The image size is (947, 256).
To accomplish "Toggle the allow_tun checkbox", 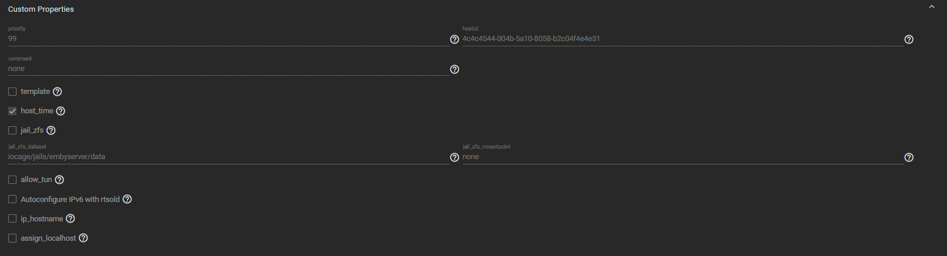I will pos(12,180).
